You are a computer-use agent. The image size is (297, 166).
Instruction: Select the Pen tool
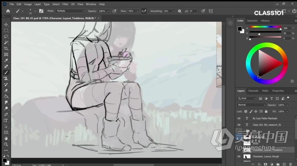(6, 114)
